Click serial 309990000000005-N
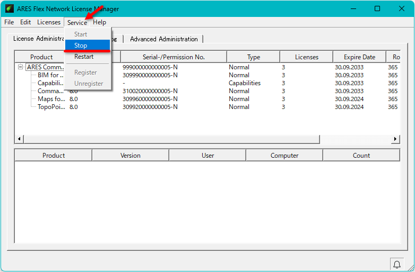The height and width of the screenshot is (272, 415). click(x=150, y=75)
